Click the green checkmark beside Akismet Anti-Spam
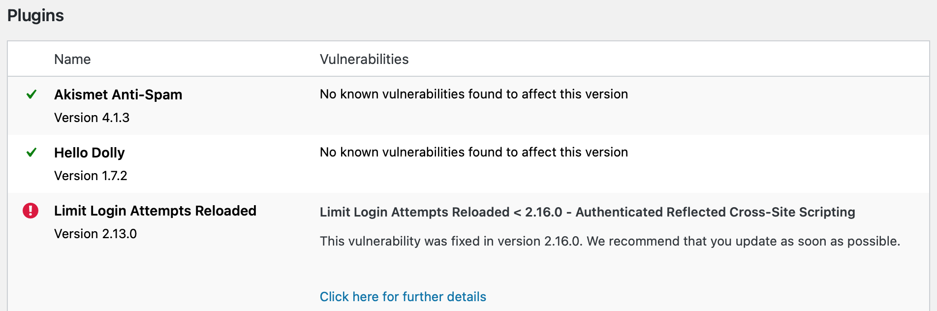 coord(31,94)
